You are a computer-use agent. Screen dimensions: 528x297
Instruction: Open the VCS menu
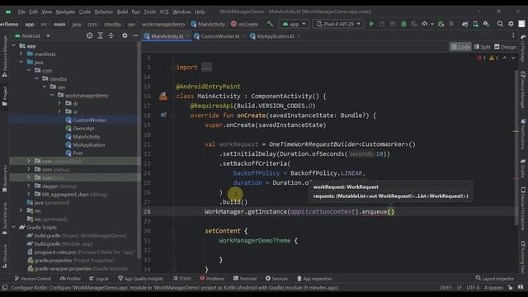(164, 12)
